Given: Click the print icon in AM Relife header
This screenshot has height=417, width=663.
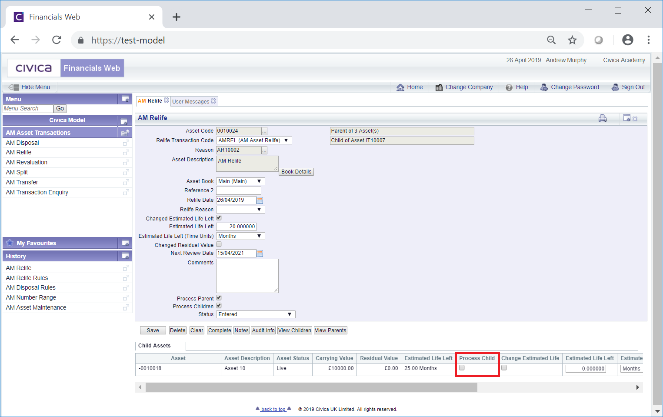Looking at the screenshot, I should point(603,118).
